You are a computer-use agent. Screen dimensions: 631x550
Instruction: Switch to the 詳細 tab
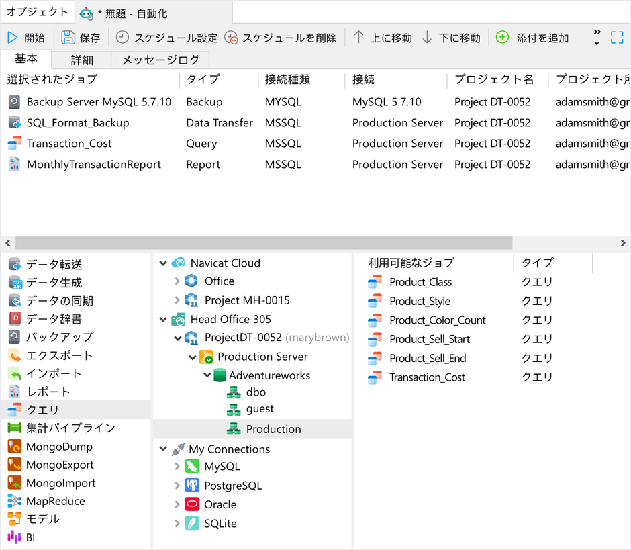82,60
